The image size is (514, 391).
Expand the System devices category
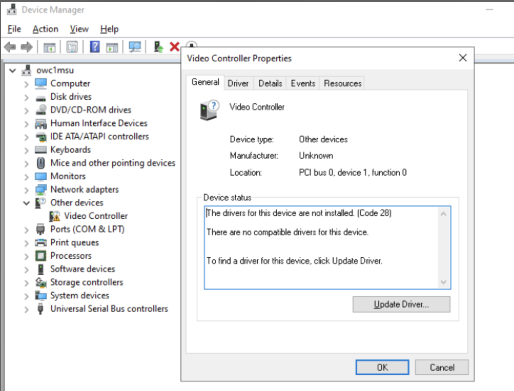26,296
